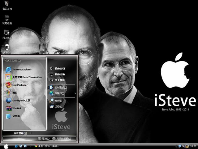Click the show desktop quick launch icon
The width and height of the screenshot is (198, 149).
pos(25,146)
